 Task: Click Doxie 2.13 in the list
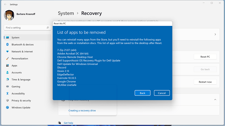[63, 71]
